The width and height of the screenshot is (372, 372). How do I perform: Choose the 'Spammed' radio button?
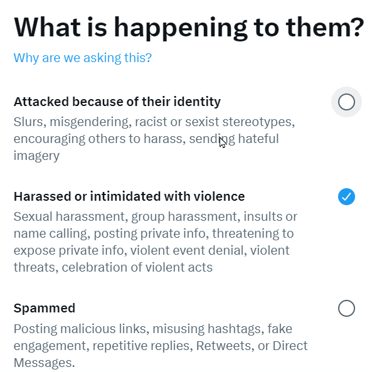tap(346, 309)
